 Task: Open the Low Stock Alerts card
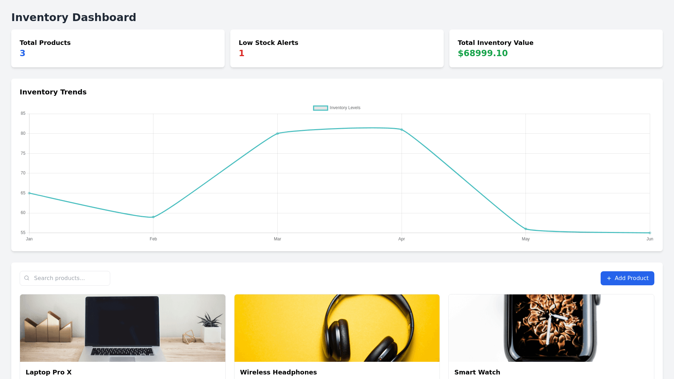click(x=337, y=48)
